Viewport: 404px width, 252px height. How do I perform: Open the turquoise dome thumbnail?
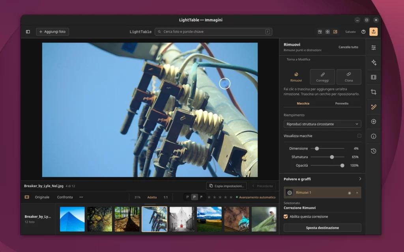[237, 219]
